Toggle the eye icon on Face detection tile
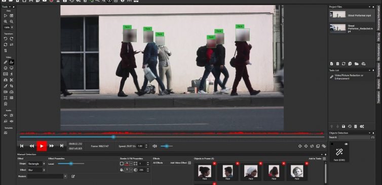 pos(346,144)
